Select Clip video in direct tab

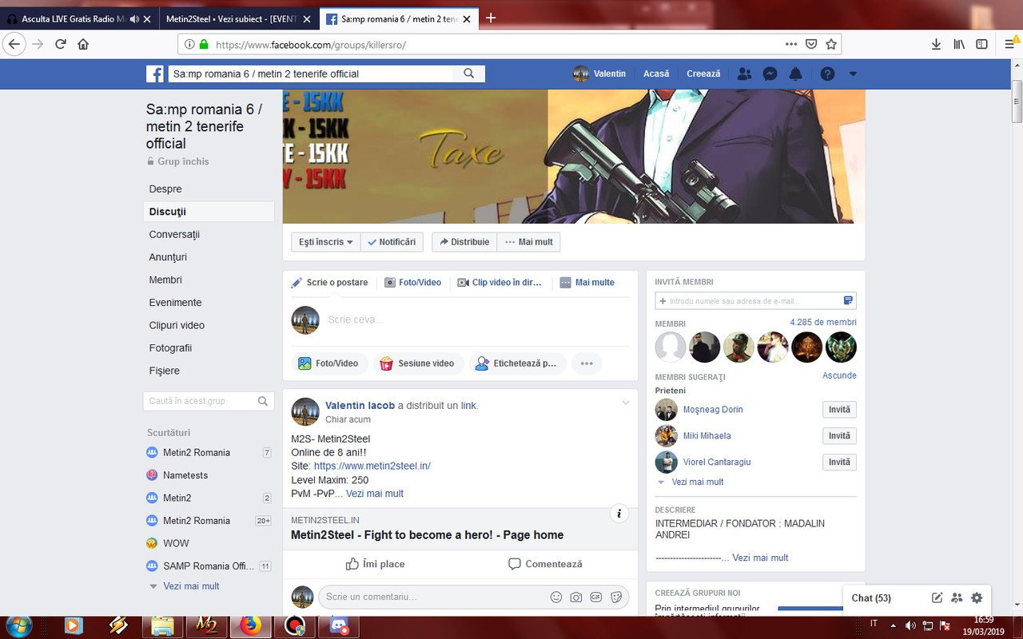tap(500, 283)
